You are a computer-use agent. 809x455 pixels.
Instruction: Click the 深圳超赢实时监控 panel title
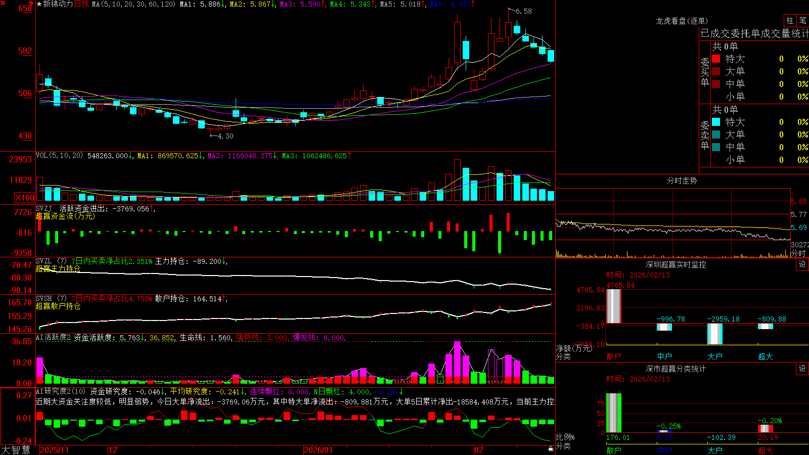pos(676,264)
